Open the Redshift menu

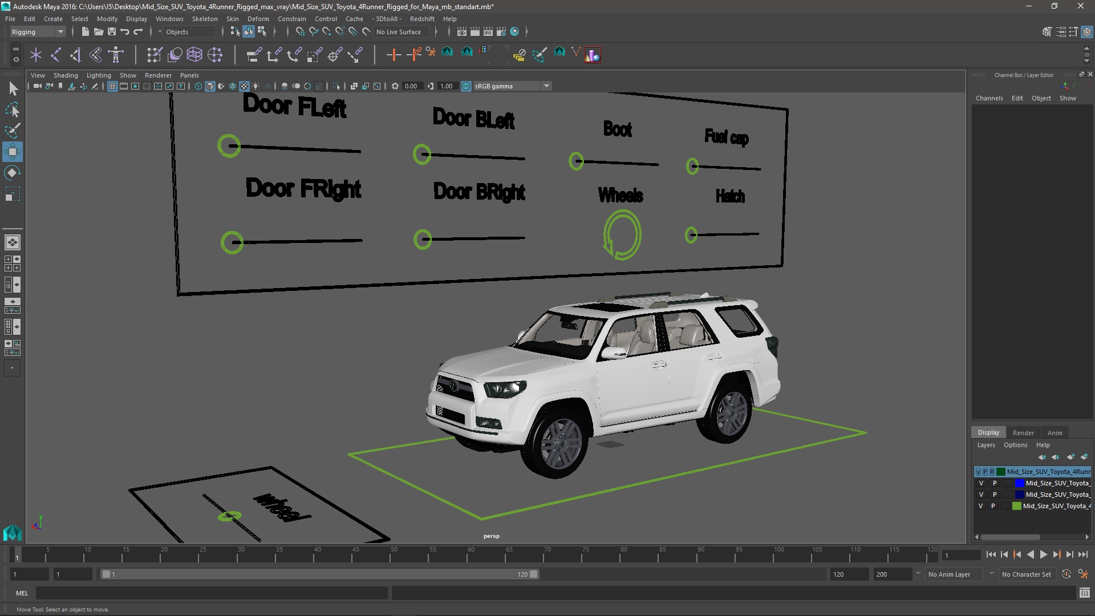(422, 19)
